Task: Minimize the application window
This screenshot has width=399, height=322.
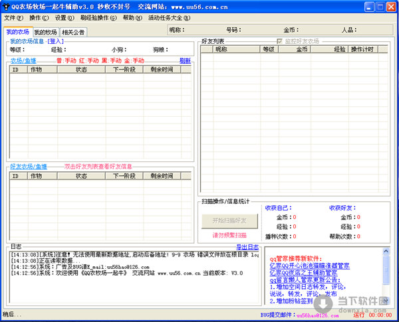Action: [369, 7]
